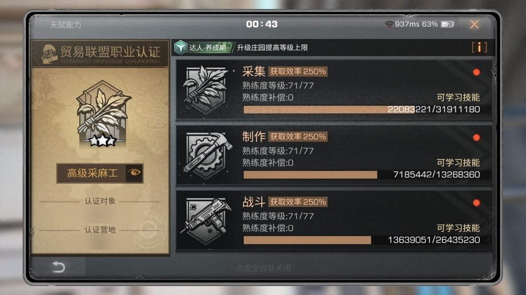
Task: Open 可学习技能 in the 战斗 row
Action: click(458, 228)
